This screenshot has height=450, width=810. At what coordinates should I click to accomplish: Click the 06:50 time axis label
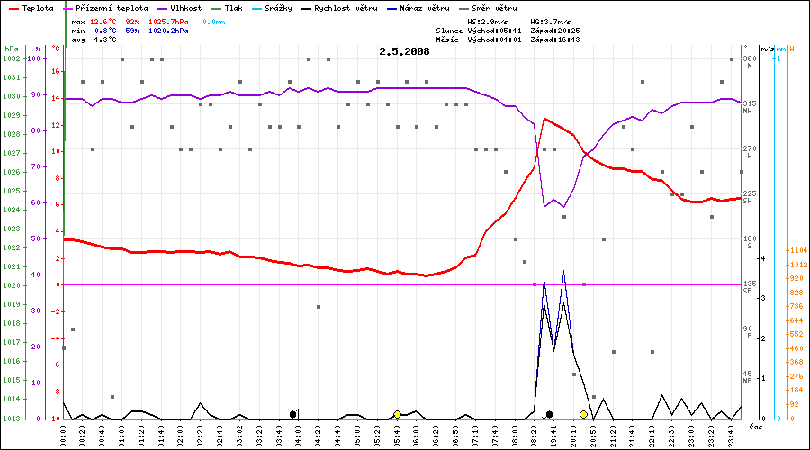point(455,436)
